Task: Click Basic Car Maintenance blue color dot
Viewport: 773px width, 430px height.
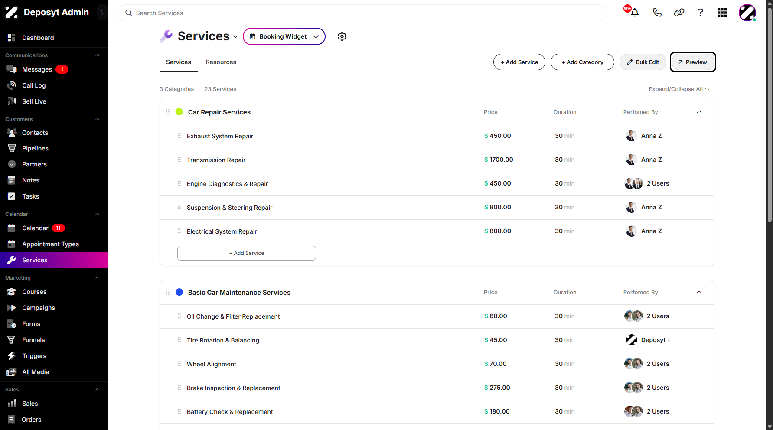Action: [179, 292]
